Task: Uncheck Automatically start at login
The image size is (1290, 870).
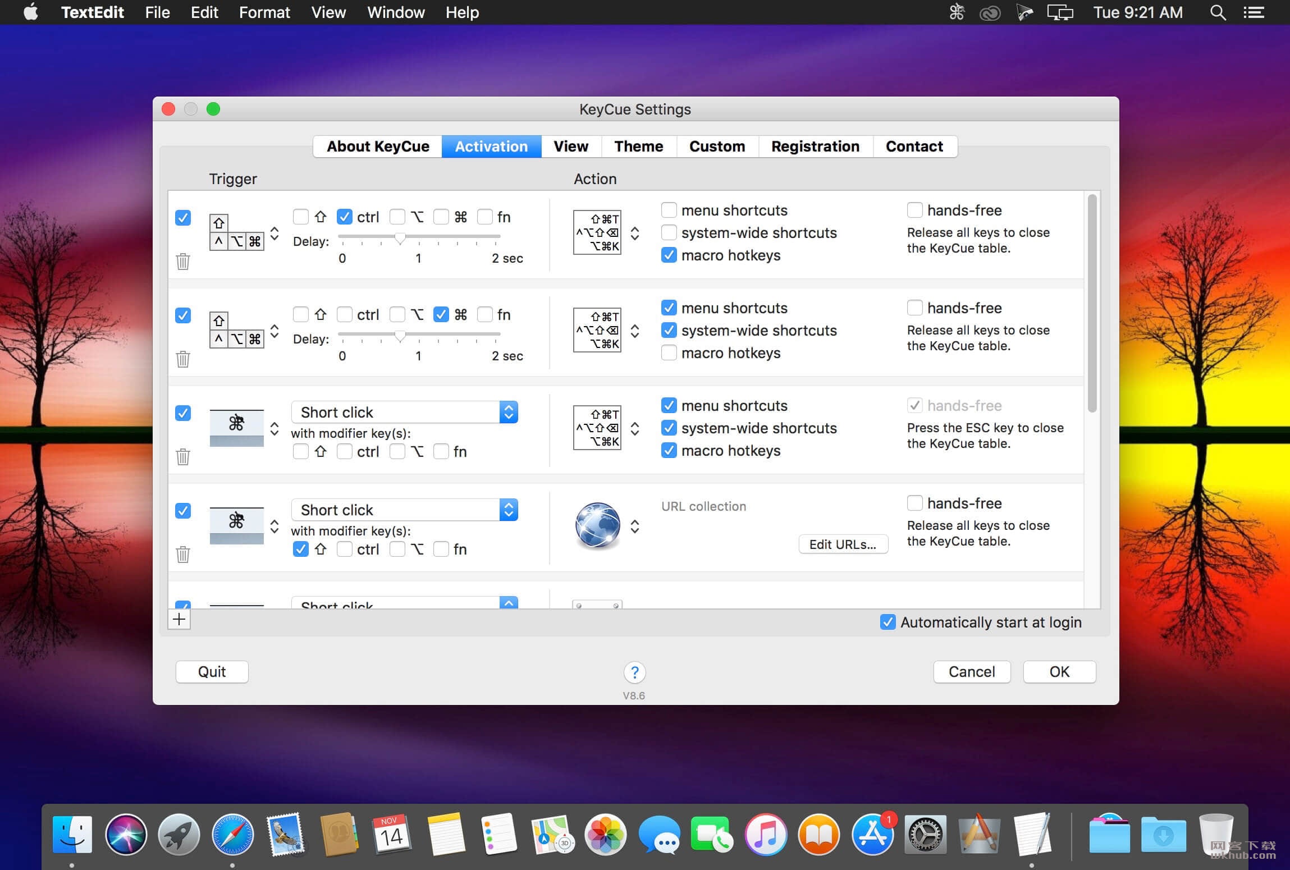Action: pos(888,622)
